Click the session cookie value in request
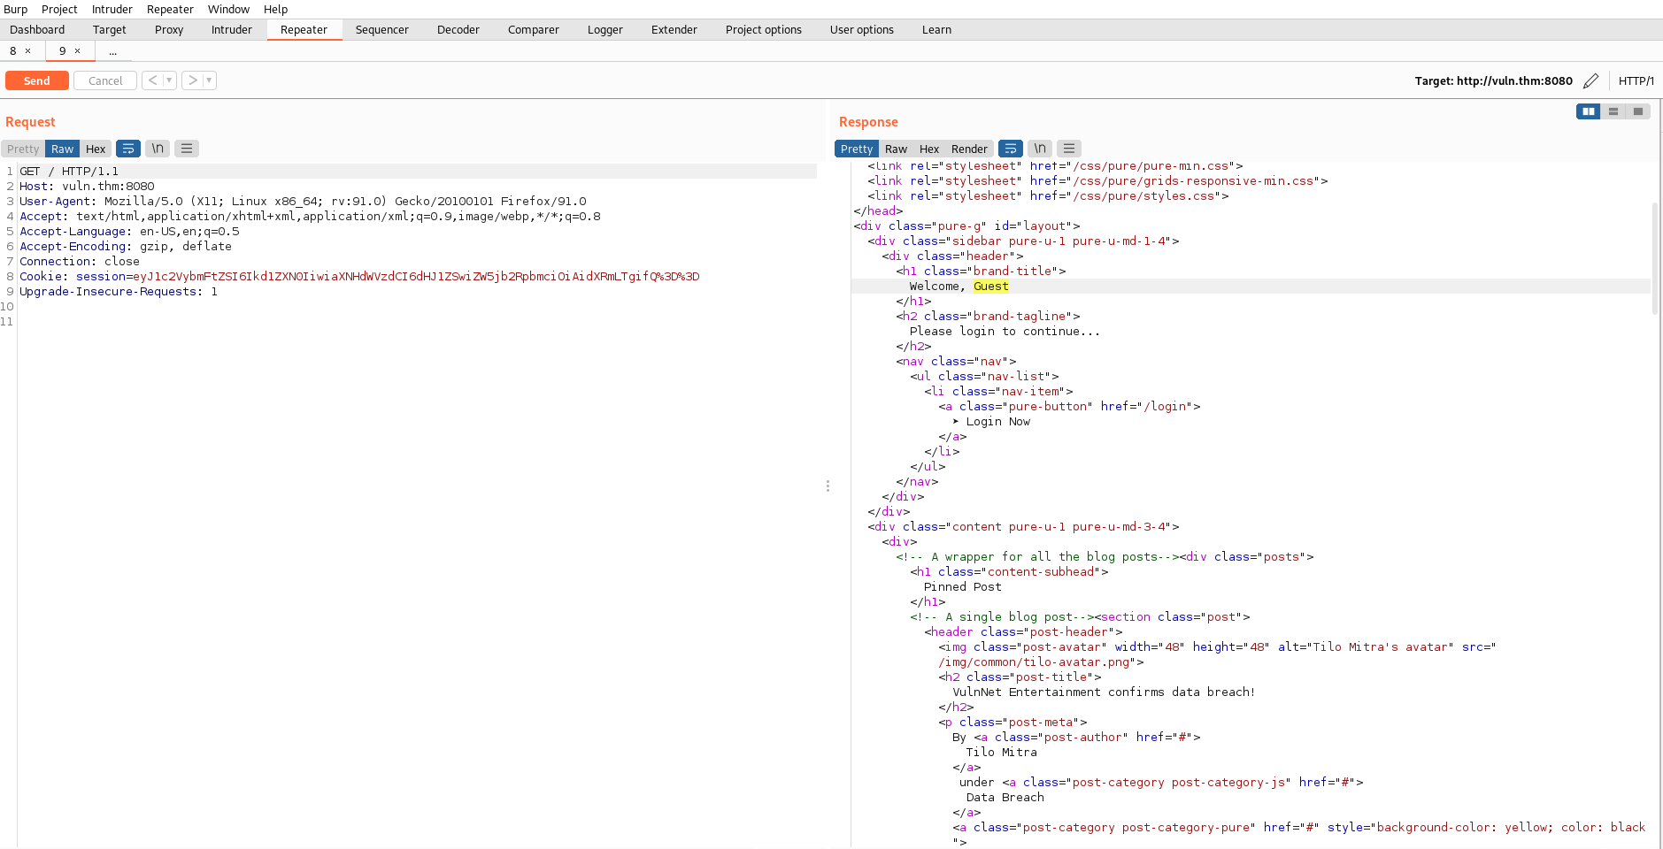Image resolution: width=1663 pixels, height=849 pixels. [x=416, y=277]
